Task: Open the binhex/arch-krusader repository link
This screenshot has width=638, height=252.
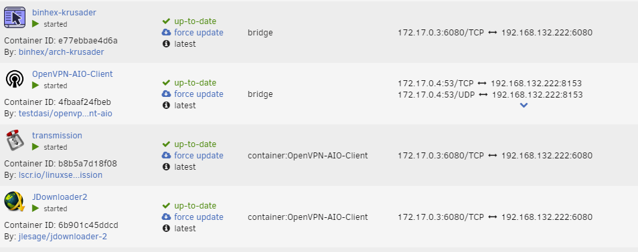Action: [61, 52]
